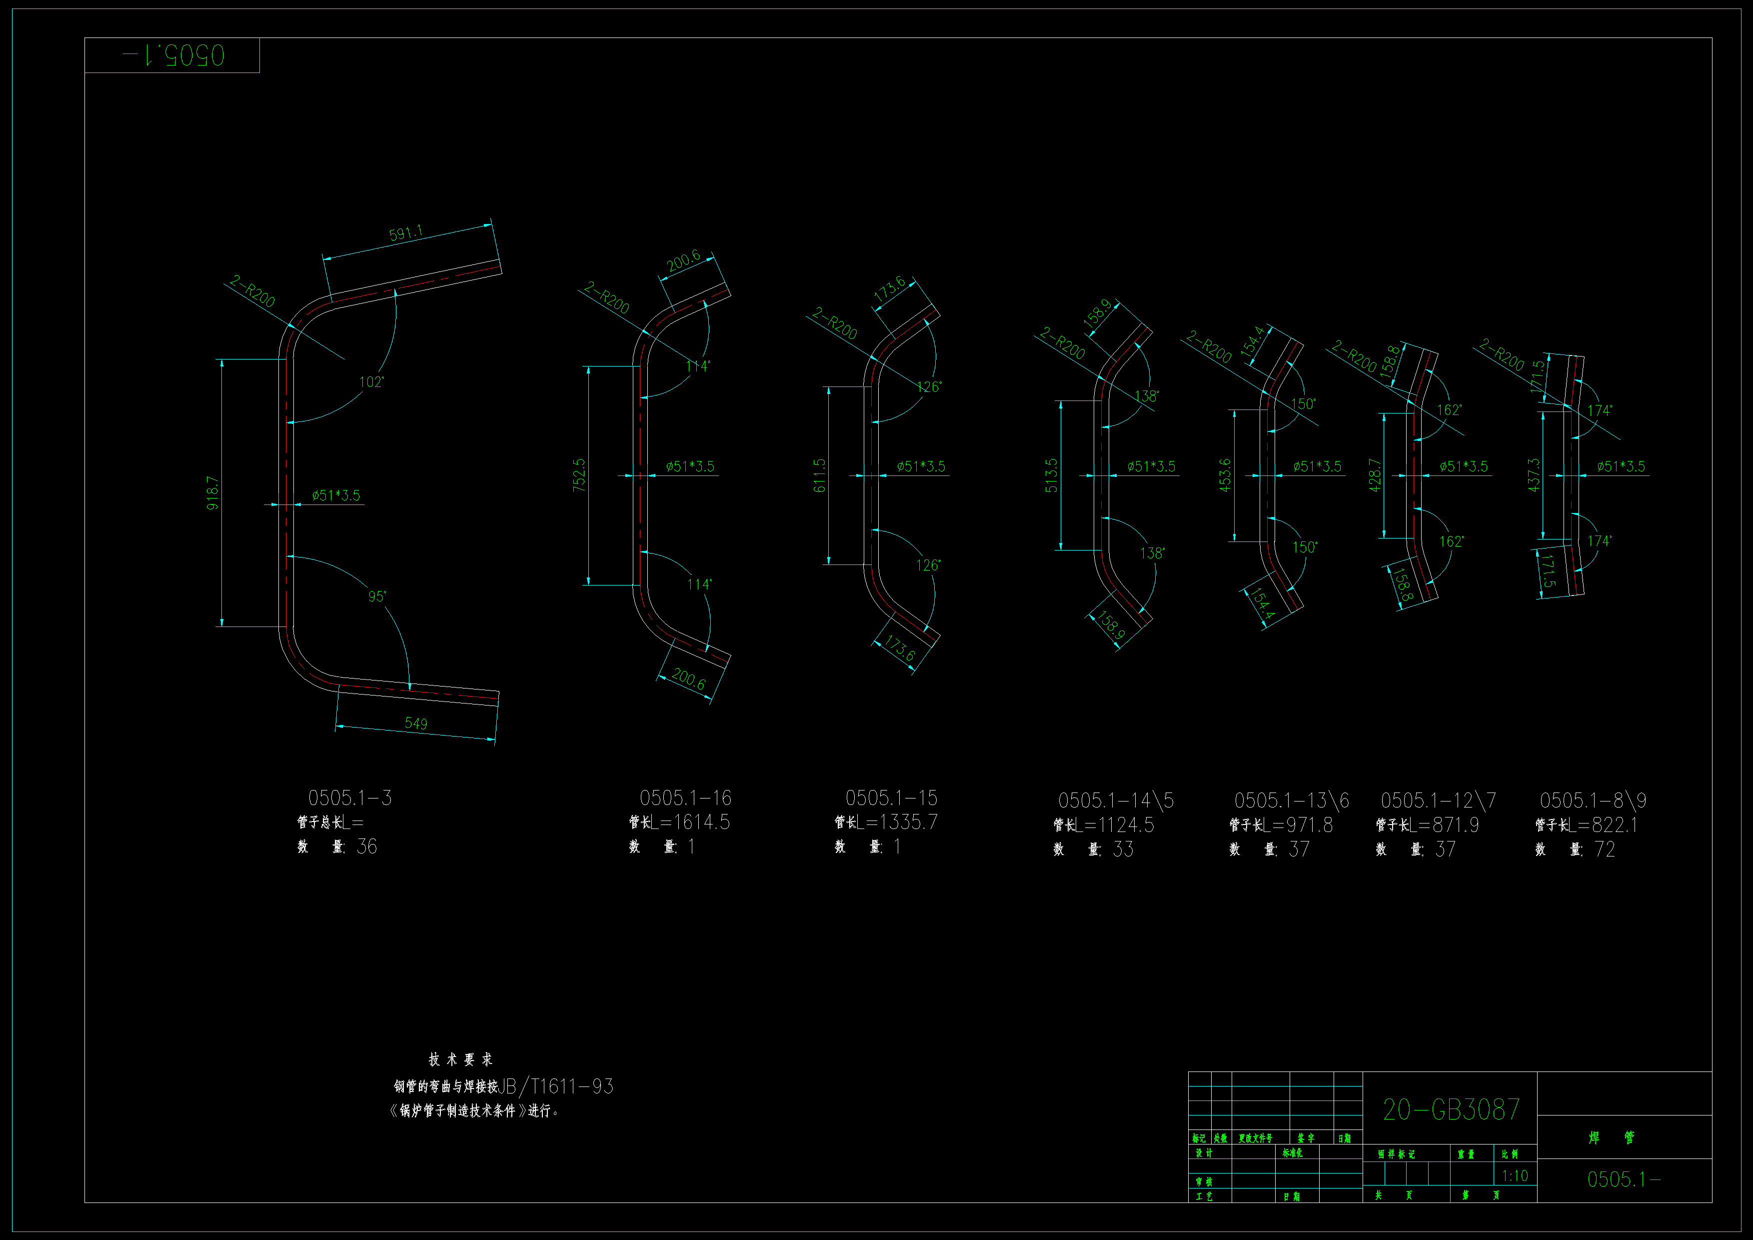Viewport: 1753px width, 1240px height.
Task: Select the vertical dimension "611.5"
Action: 819,475
